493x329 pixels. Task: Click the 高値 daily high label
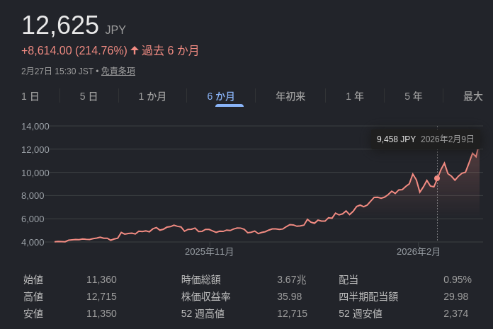(33, 296)
